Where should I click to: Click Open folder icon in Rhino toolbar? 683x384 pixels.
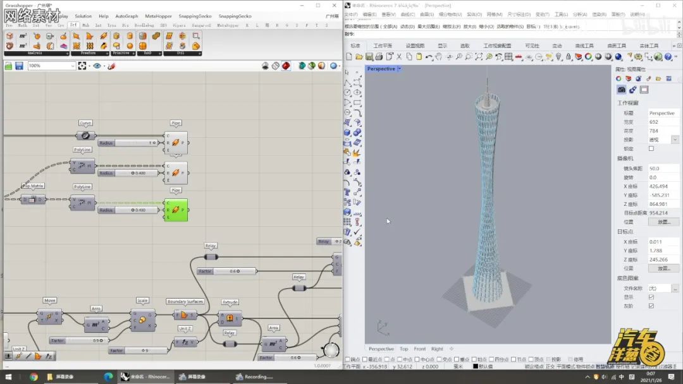coord(359,57)
